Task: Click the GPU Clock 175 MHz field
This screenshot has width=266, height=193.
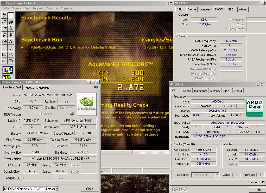Action: click(x=31, y=165)
